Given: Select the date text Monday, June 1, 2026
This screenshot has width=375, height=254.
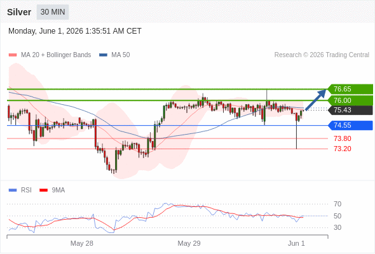Looking at the screenshot, I should point(46,31).
